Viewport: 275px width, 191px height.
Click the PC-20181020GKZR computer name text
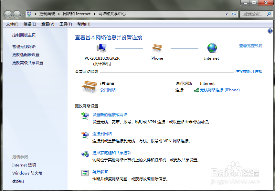(x=102, y=58)
